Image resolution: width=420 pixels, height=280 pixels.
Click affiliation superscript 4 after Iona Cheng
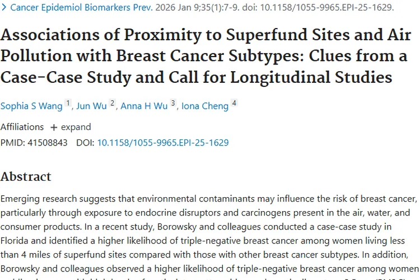(234, 104)
